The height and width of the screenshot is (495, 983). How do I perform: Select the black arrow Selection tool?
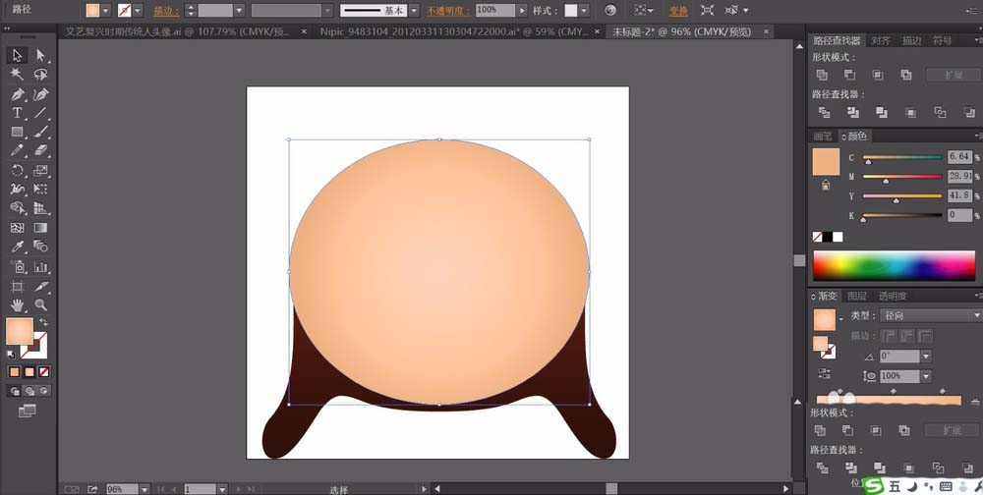point(18,55)
